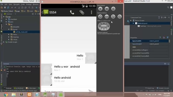
Task: Tap the phone call icon in messaging app
Action: [72, 12]
